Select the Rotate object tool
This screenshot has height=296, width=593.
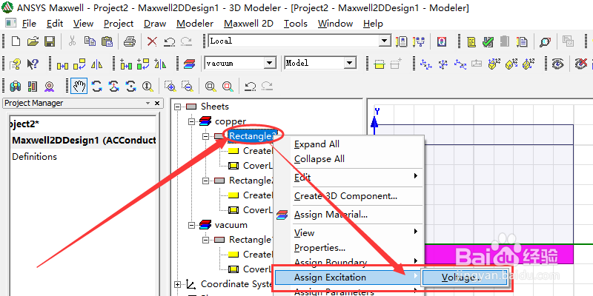tap(79, 64)
